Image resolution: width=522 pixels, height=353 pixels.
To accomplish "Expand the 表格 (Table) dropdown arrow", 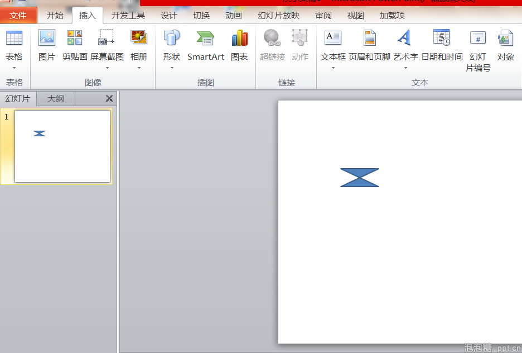I will pyautogui.click(x=14, y=68).
